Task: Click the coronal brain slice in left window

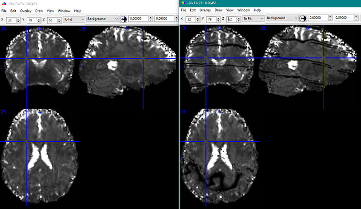Action: 39,60
